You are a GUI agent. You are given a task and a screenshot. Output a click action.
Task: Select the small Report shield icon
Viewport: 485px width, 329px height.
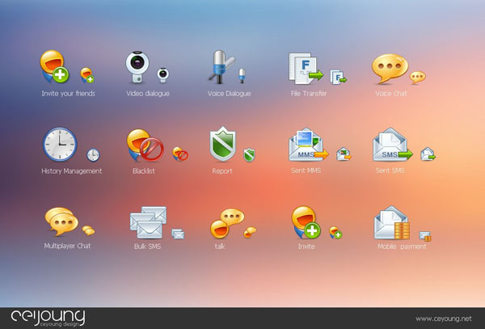(x=249, y=154)
